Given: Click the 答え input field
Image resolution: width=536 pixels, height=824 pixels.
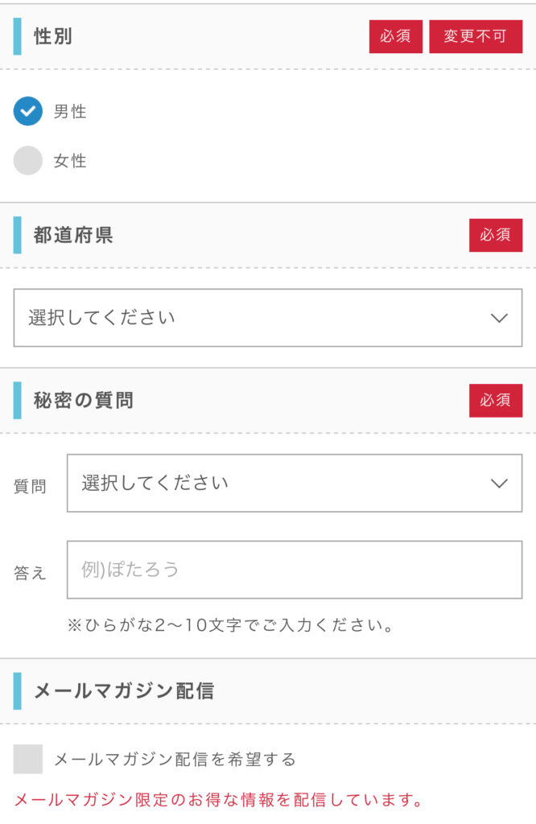Looking at the screenshot, I should (x=295, y=570).
